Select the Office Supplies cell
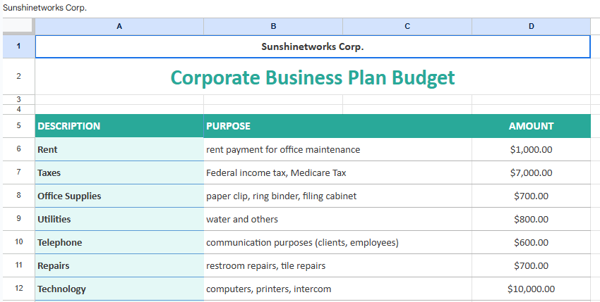This screenshot has width=600, height=302. 119,196
